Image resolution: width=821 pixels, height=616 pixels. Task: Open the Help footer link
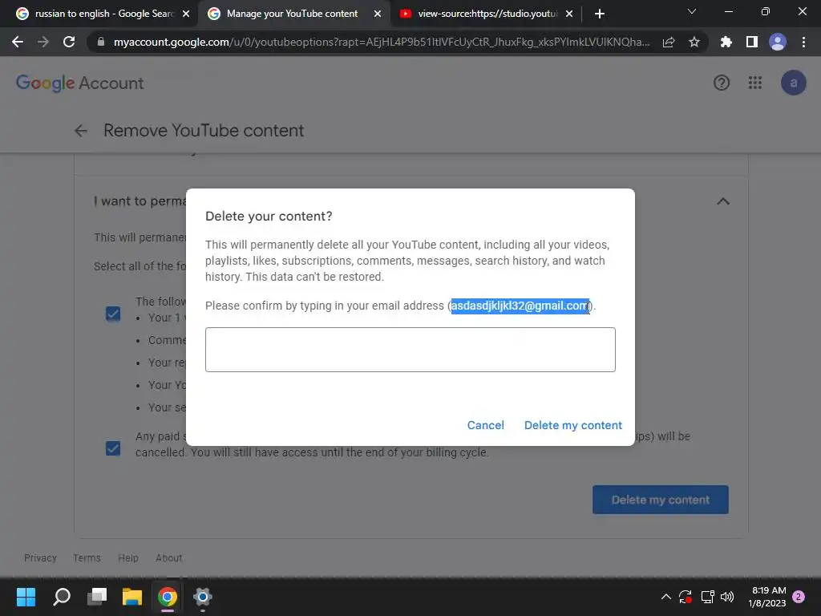128,558
